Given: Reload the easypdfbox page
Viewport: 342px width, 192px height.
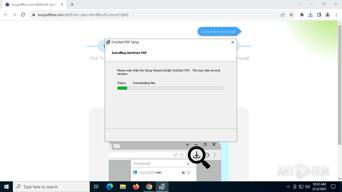Looking at the screenshot, I should 23,15.
